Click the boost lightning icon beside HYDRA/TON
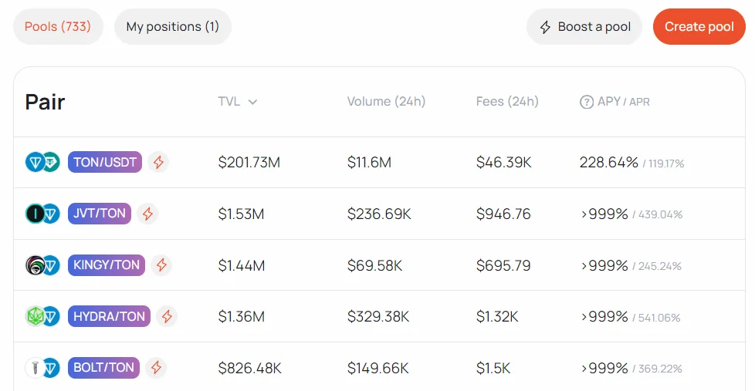 pyautogui.click(x=167, y=316)
